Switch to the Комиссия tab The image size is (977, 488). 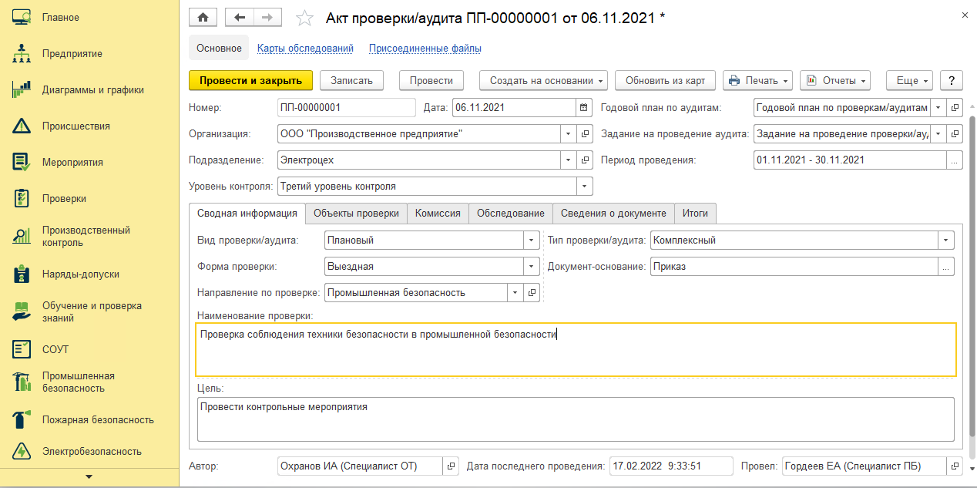point(438,214)
